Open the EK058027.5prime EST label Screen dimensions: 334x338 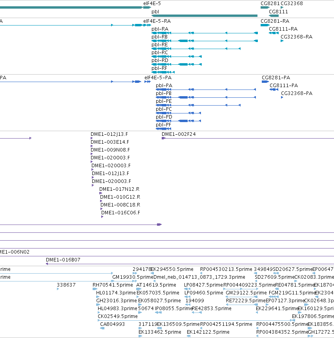159,301
